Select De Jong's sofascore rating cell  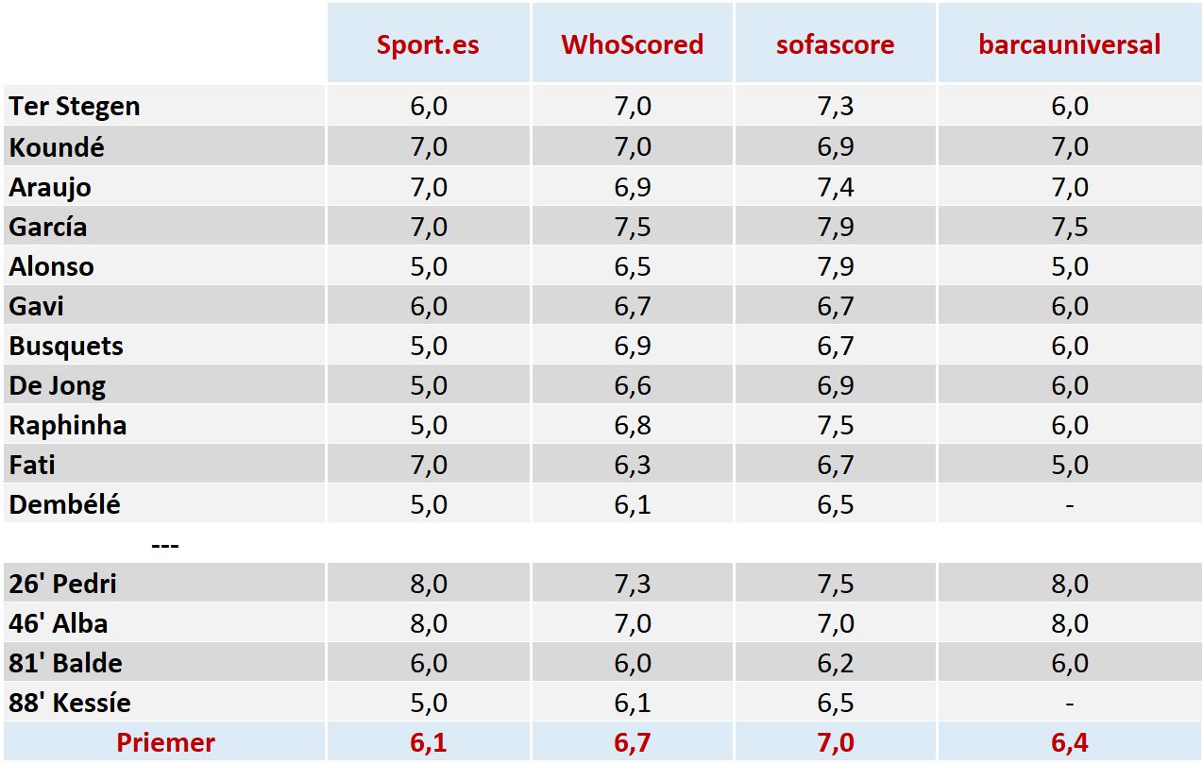[x=835, y=385]
